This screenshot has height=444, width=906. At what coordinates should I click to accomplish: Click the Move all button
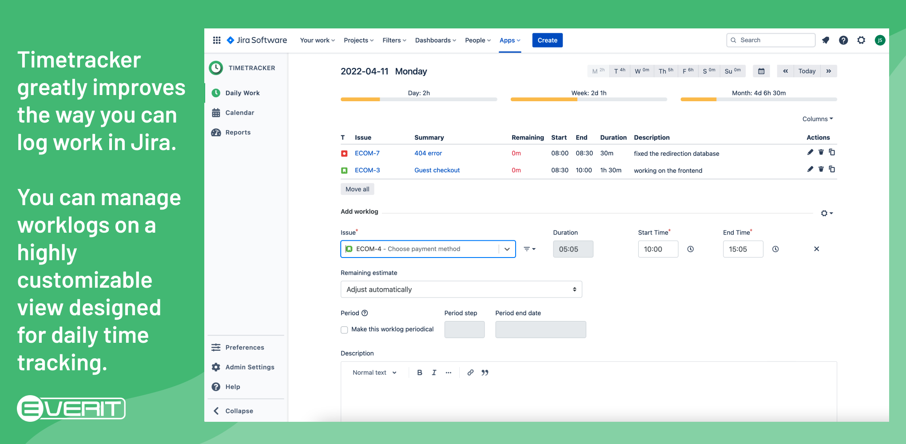click(x=358, y=189)
